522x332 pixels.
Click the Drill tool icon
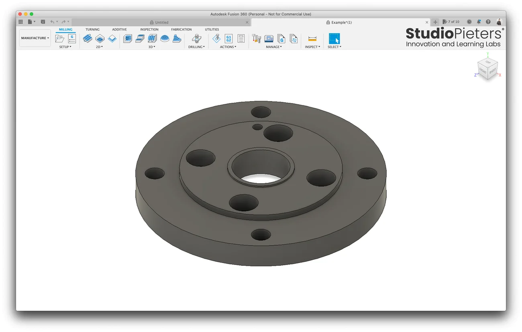pos(196,38)
